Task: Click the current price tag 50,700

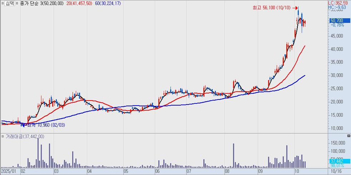Action: point(339,21)
